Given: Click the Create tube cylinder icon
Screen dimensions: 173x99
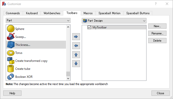Looking at the screenshot, I should click(x=10, y=69).
